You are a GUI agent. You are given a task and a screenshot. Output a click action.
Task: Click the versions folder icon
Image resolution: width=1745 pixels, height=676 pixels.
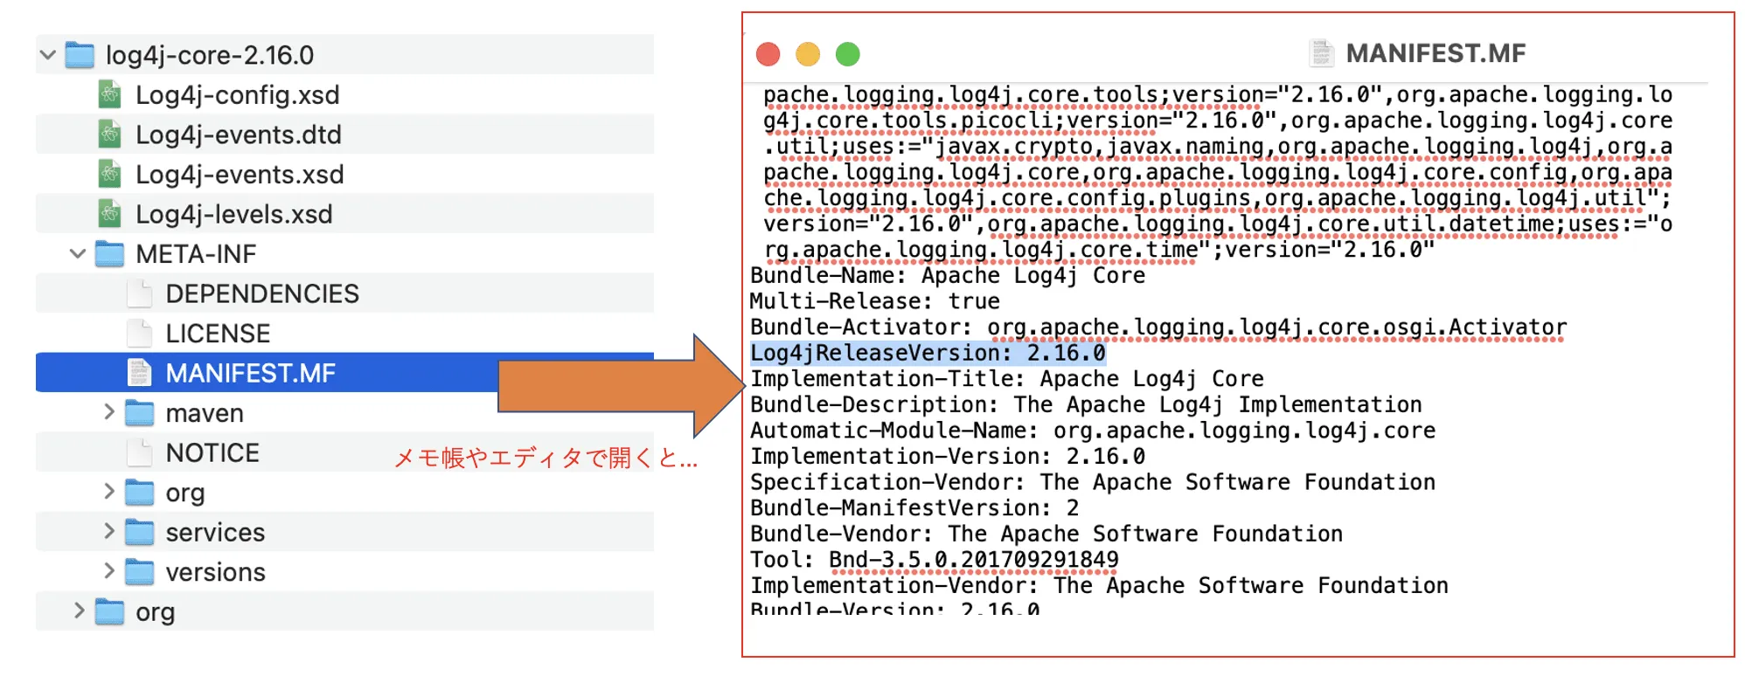140,572
